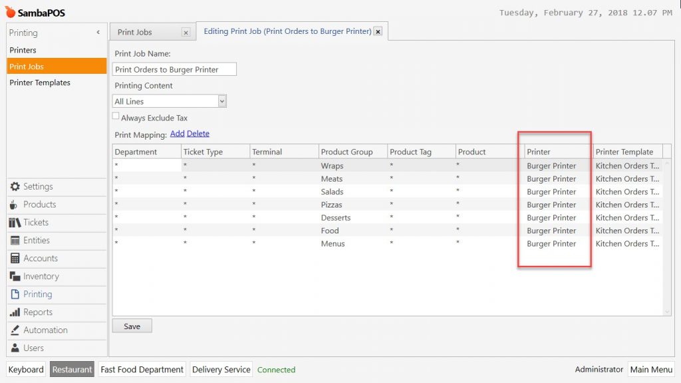Switch to the Print Jobs tab
681x383 pixels.
click(x=134, y=32)
